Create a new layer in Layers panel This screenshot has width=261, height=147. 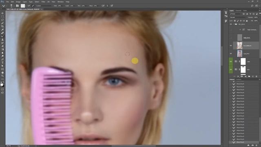coord(253,76)
